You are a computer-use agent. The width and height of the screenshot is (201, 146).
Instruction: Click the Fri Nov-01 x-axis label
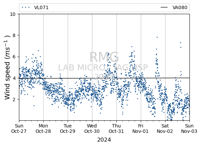click(x=141, y=128)
